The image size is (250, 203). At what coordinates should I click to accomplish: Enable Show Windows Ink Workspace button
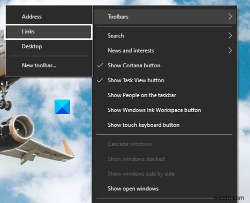pyautogui.click(x=165, y=110)
